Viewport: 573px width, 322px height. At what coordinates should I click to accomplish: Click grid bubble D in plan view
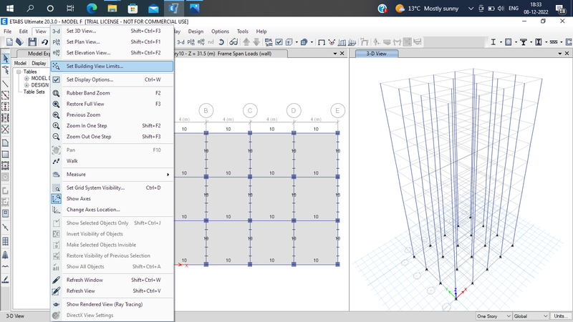coord(294,111)
